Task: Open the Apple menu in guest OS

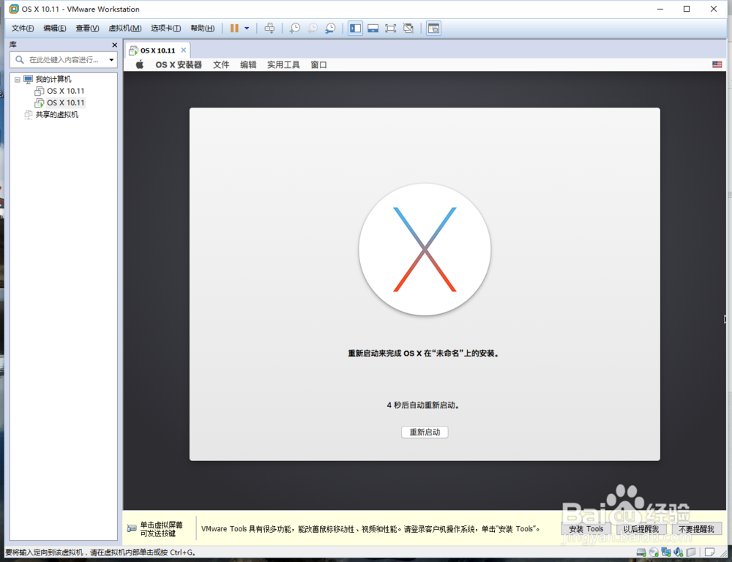Action: [140, 65]
